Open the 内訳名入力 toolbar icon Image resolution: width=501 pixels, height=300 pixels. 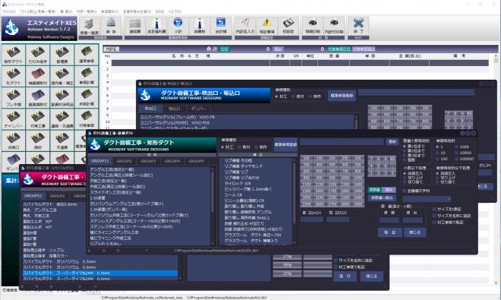click(245, 26)
